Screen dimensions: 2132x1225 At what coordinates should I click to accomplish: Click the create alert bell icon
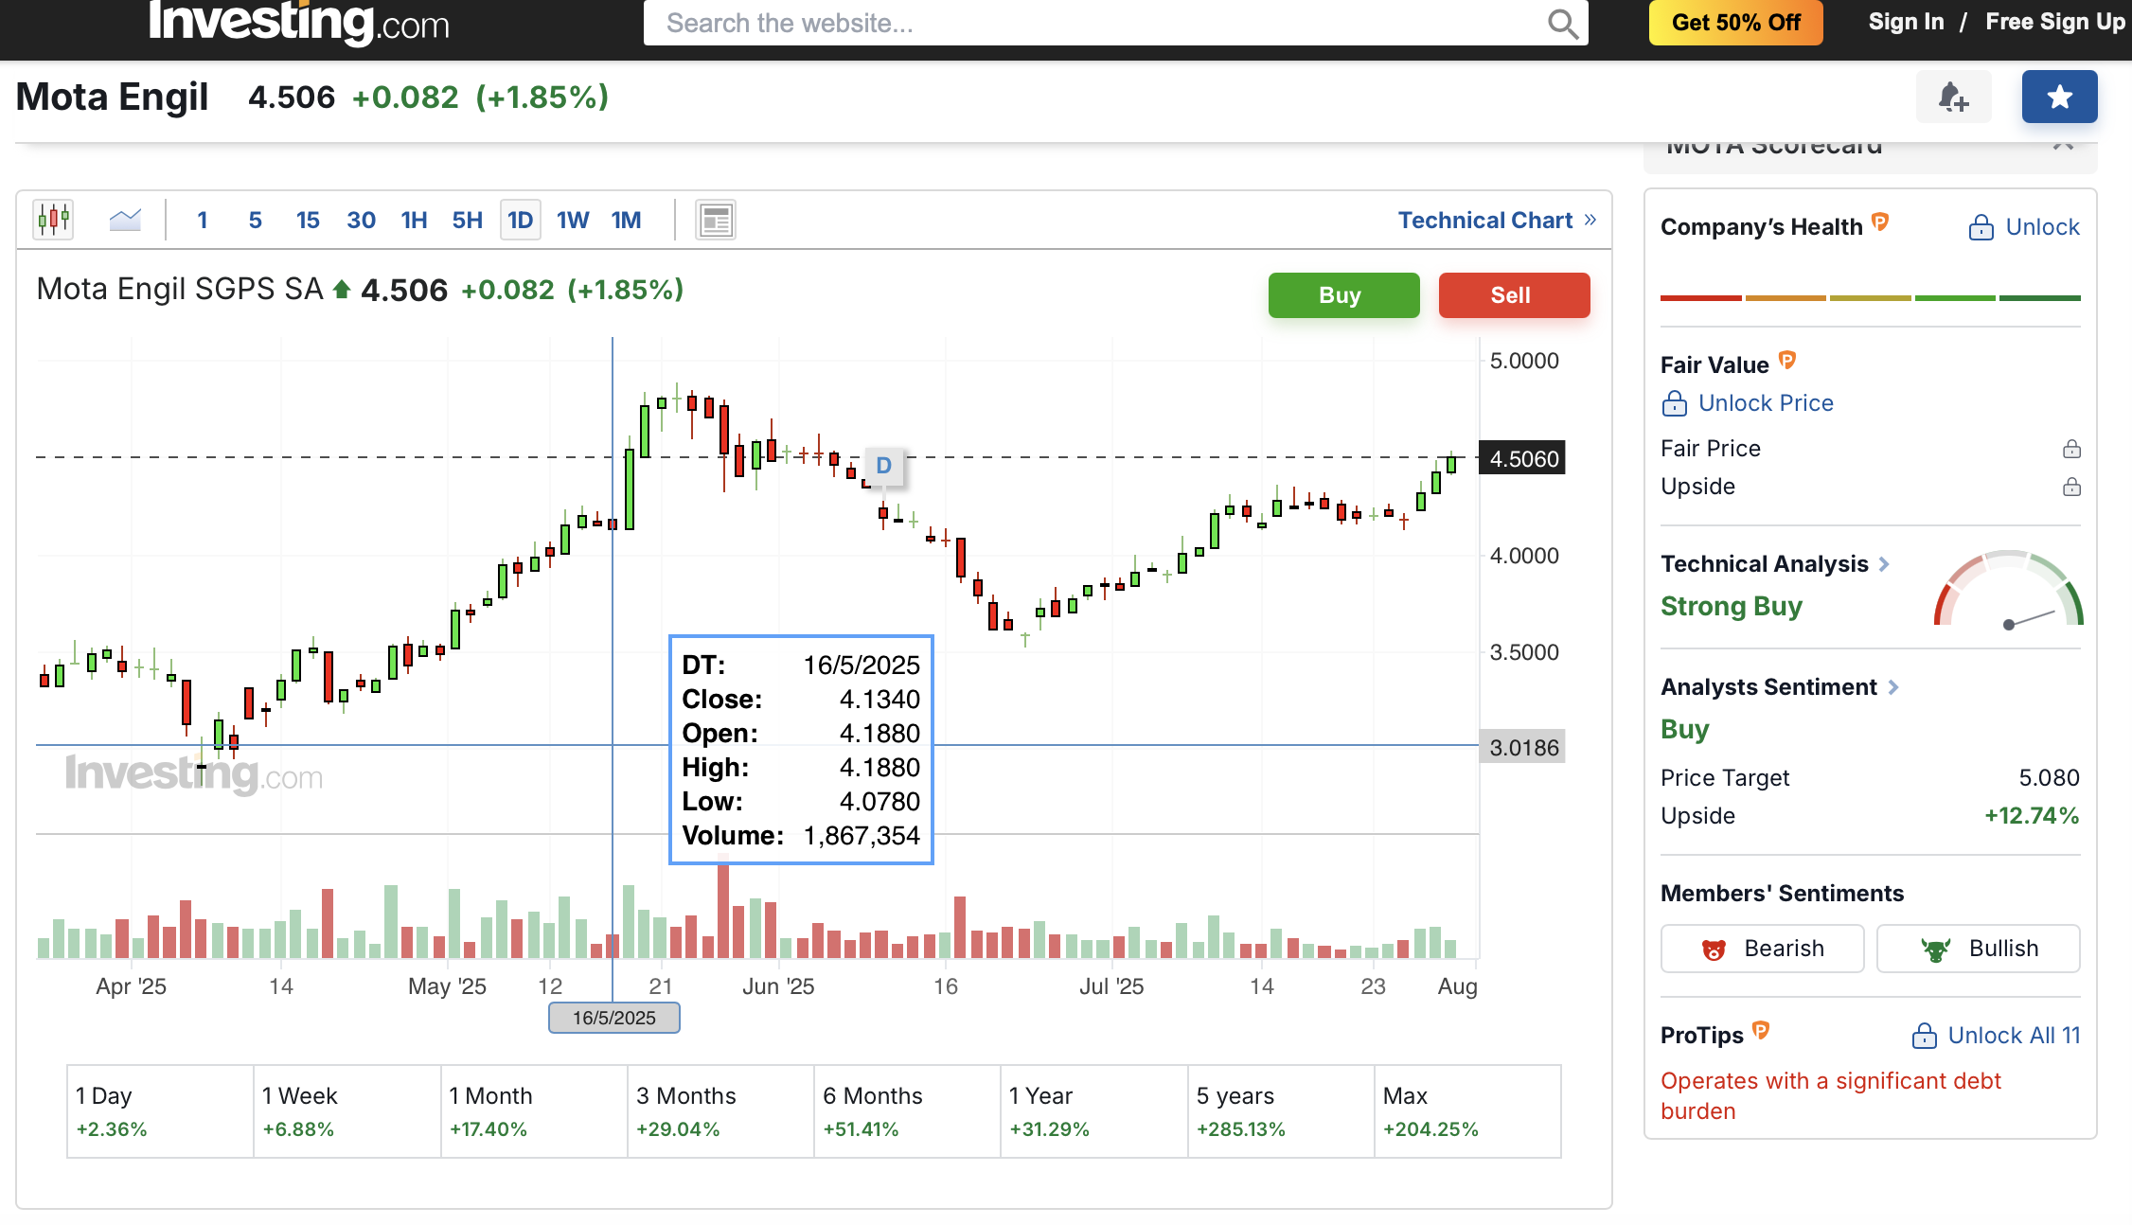(x=1952, y=97)
